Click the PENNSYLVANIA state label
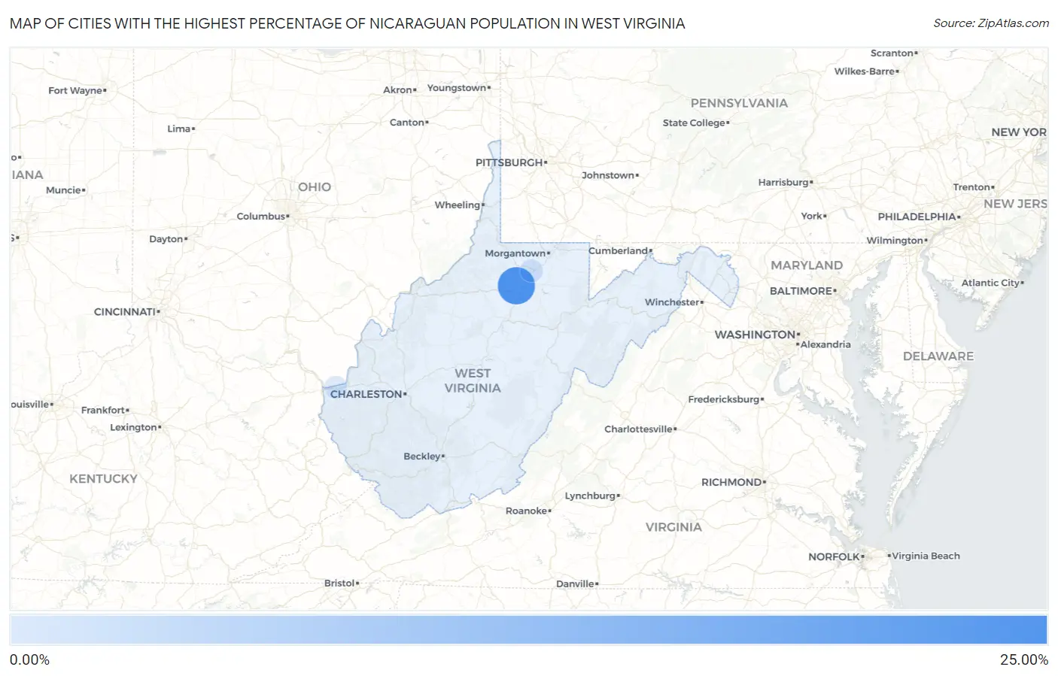 [x=740, y=103]
